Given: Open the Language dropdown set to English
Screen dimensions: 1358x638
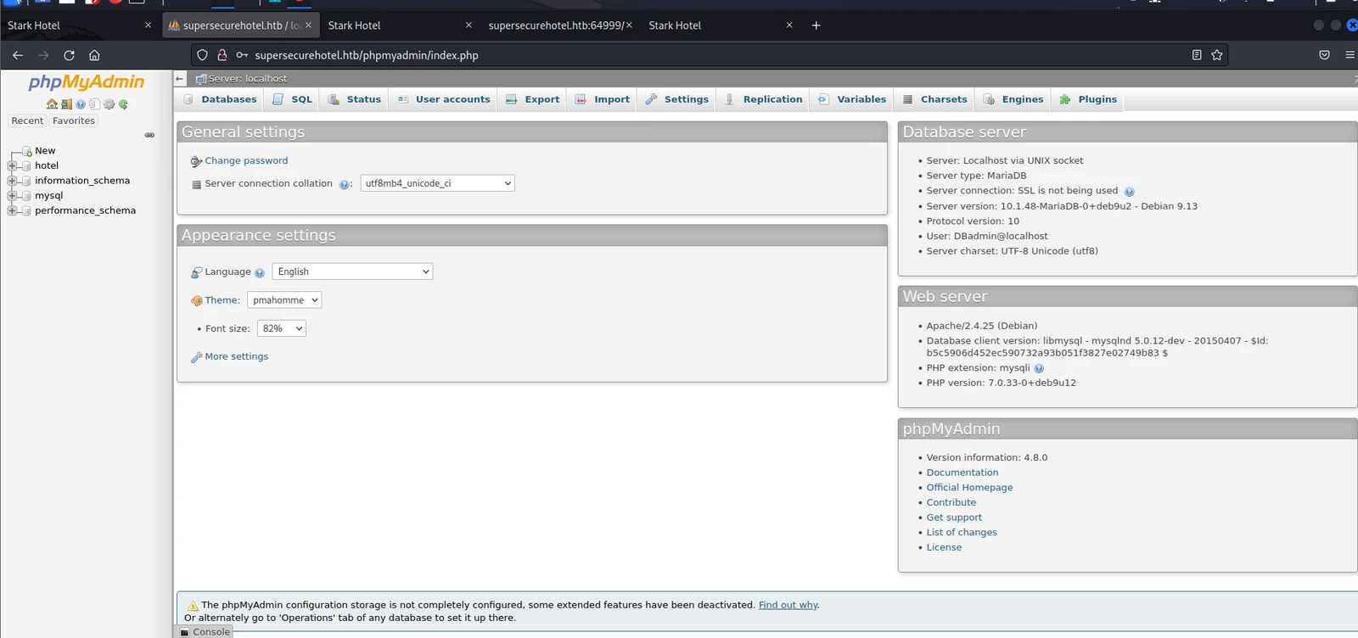Looking at the screenshot, I should [352, 271].
